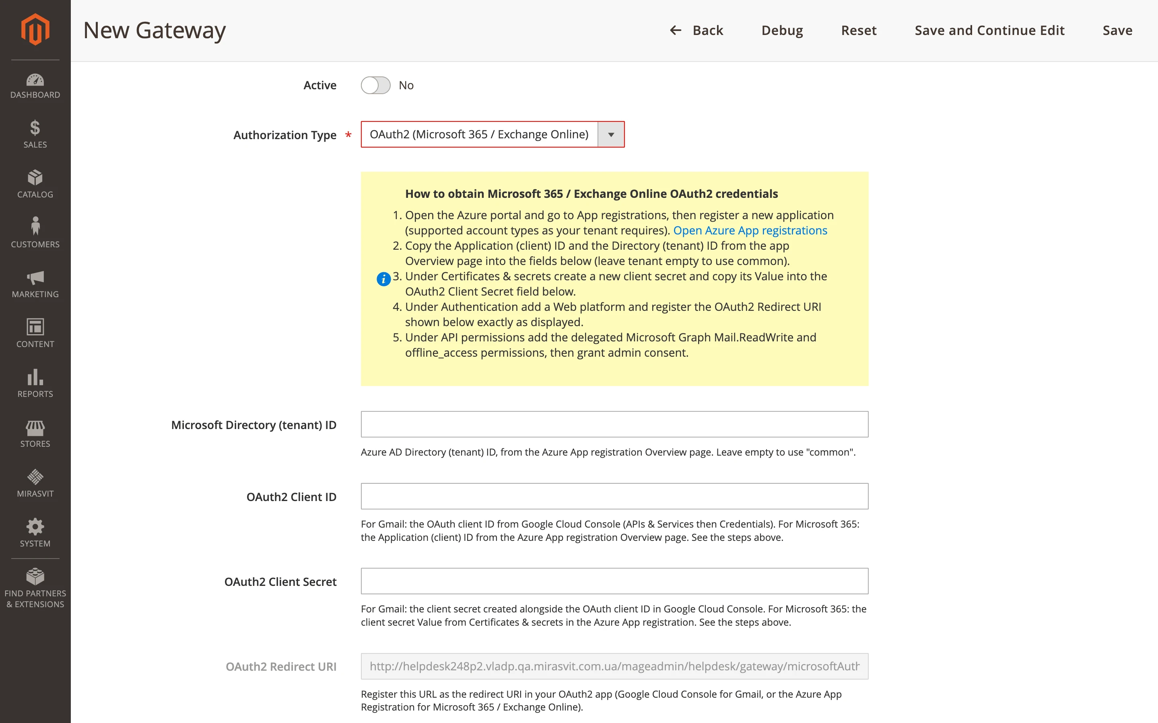This screenshot has width=1158, height=723.
Task: Click 'Azure AD Directory (tenant) ID' hint text
Action: [608, 452]
